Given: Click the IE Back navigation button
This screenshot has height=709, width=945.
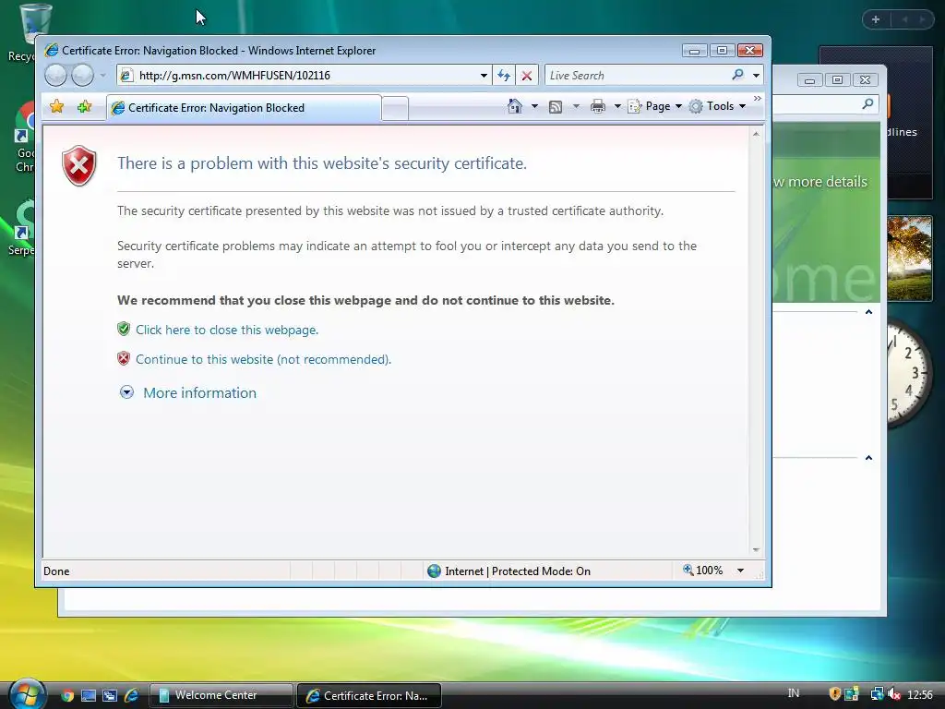Looking at the screenshot, I should coord(55,76).
